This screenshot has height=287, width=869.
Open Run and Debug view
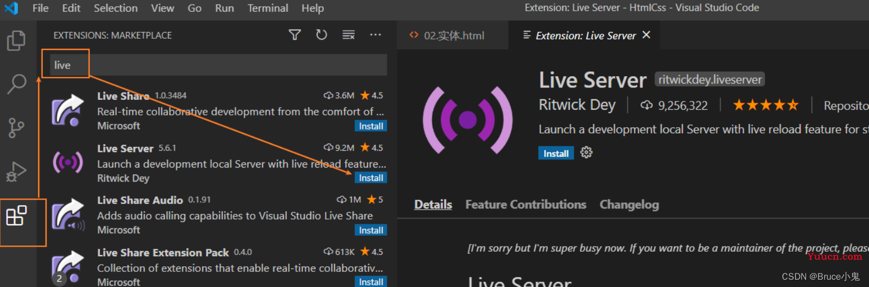tap(16, 172)
